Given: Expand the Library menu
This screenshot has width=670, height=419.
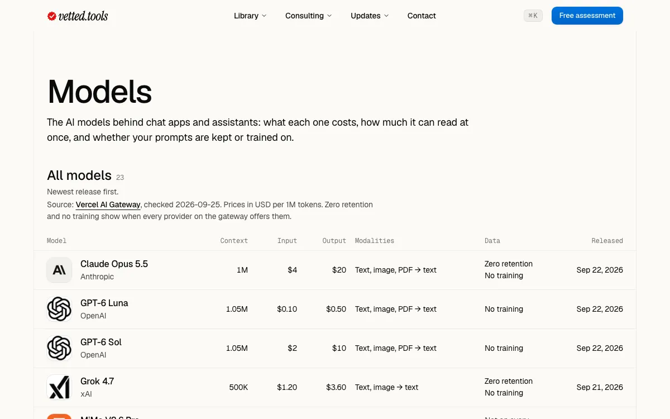Looking at the screenshot, I should click(x=250, y=16).
